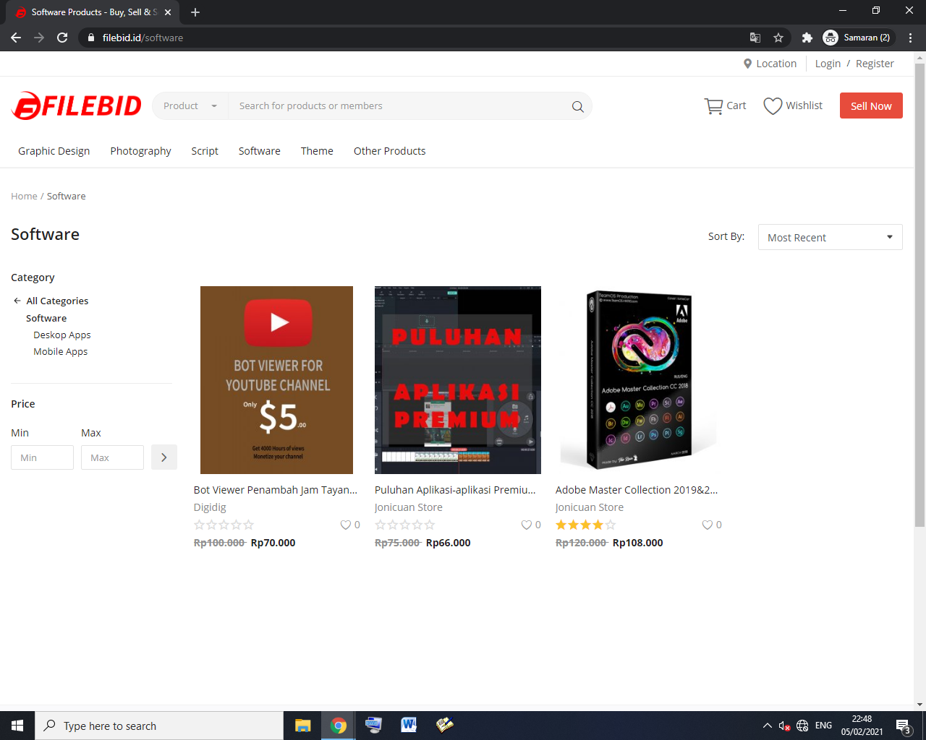Image resolution: width=926 pixels, height=740 pixels.
Task: Open Other Products menu
Action: [x=390, y=151]
